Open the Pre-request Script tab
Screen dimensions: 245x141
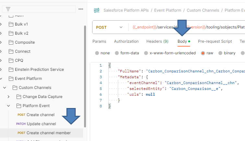coord(215,41)
